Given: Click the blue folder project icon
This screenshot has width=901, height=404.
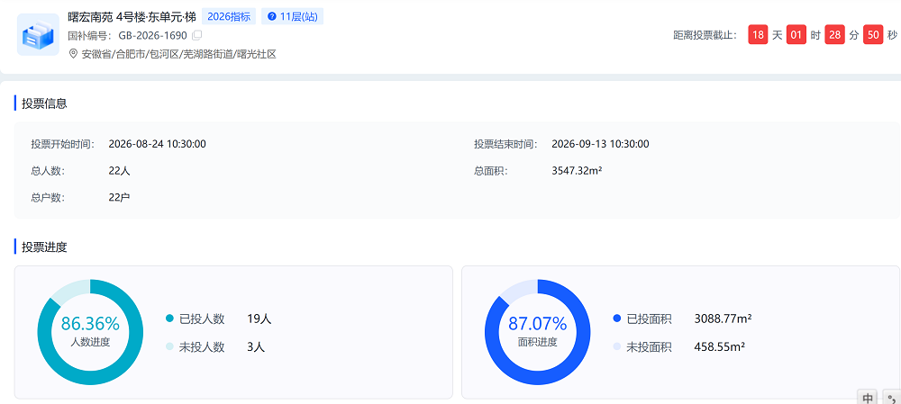Looking at the screenshot, I should click(x=38, y=34).
